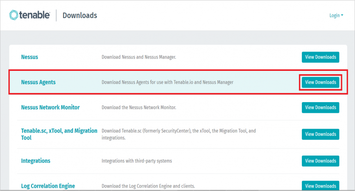This screenshot has height=191, width=355.
Task: Click the Nessus Network Monitor description
Action: click(x=139, y=107)
